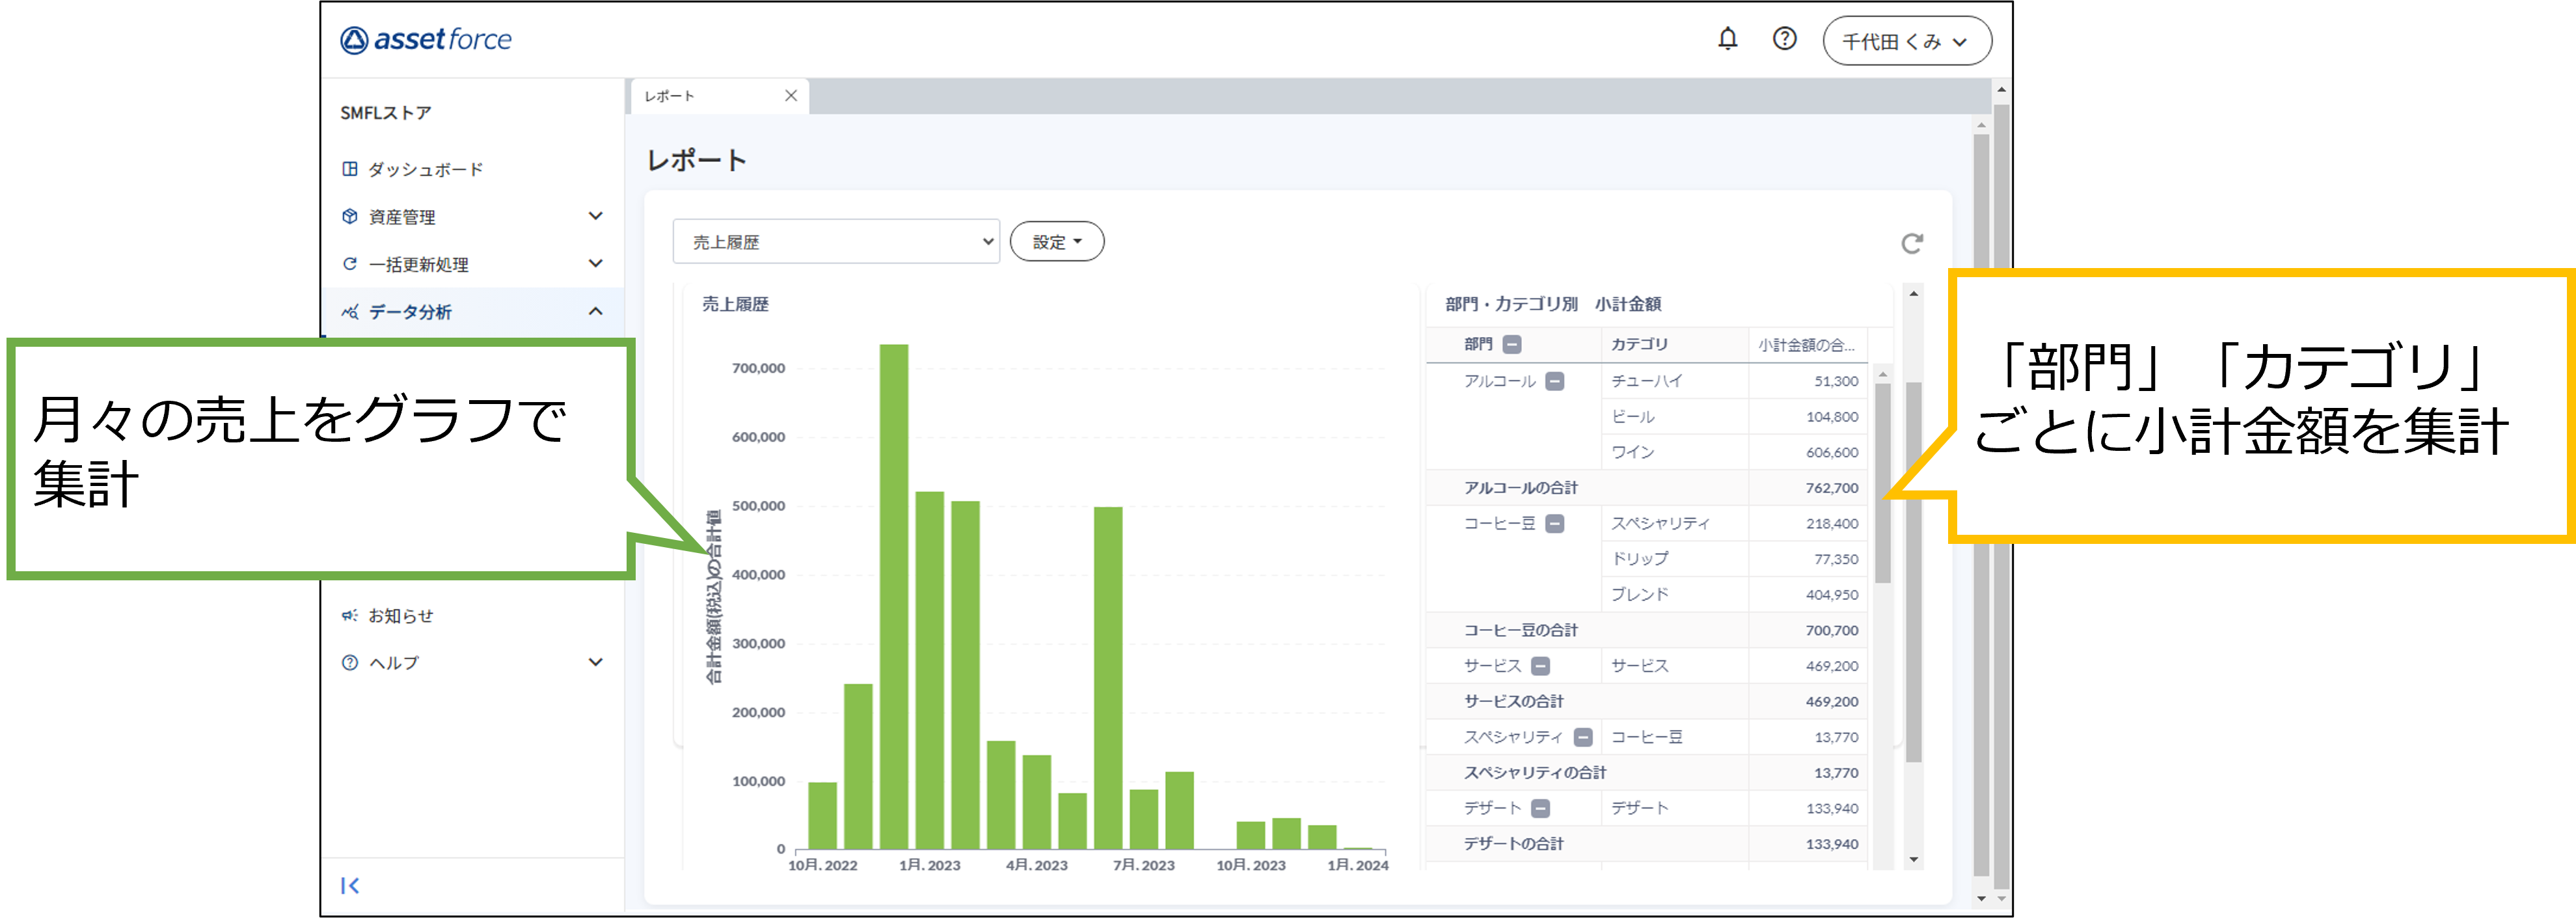Click the notification bell icon
The height and width of the screenshot is (918, 2576).
[1727, 39]
